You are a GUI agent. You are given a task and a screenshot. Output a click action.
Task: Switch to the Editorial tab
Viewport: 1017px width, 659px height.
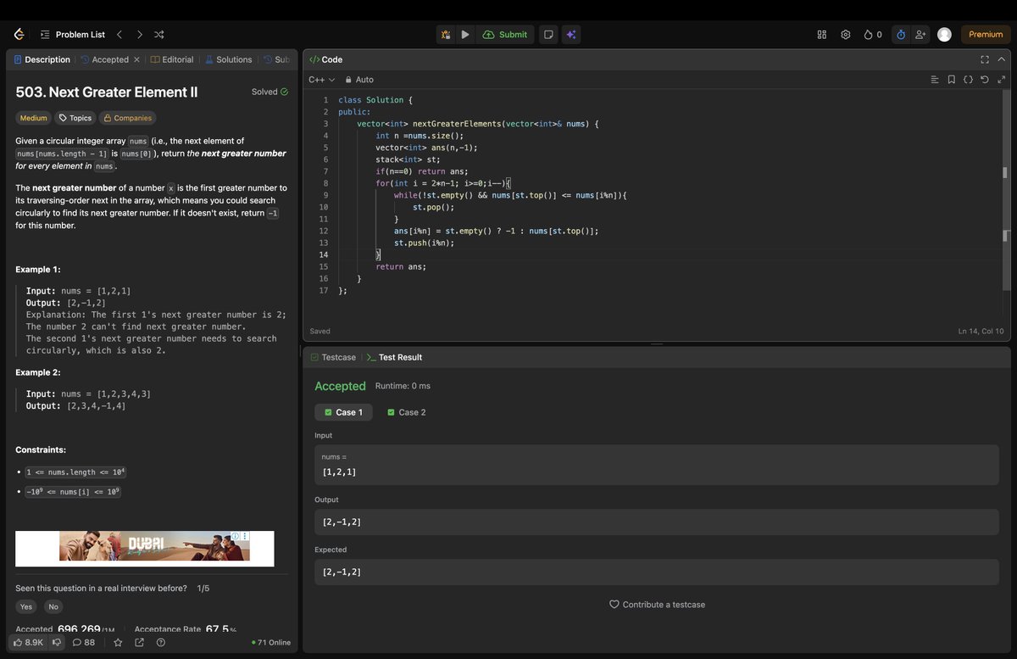172,59
